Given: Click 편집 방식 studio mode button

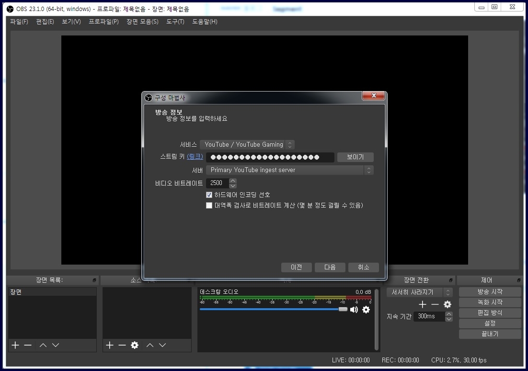Looking at the screenshot, I should coord(490,313).
